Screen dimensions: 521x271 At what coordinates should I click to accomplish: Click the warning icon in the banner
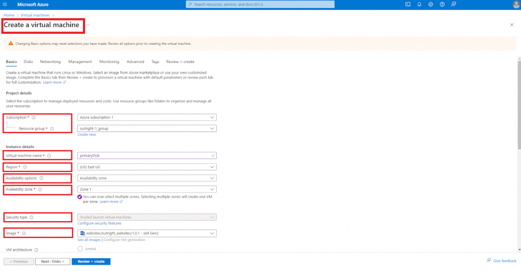[11, 44]
